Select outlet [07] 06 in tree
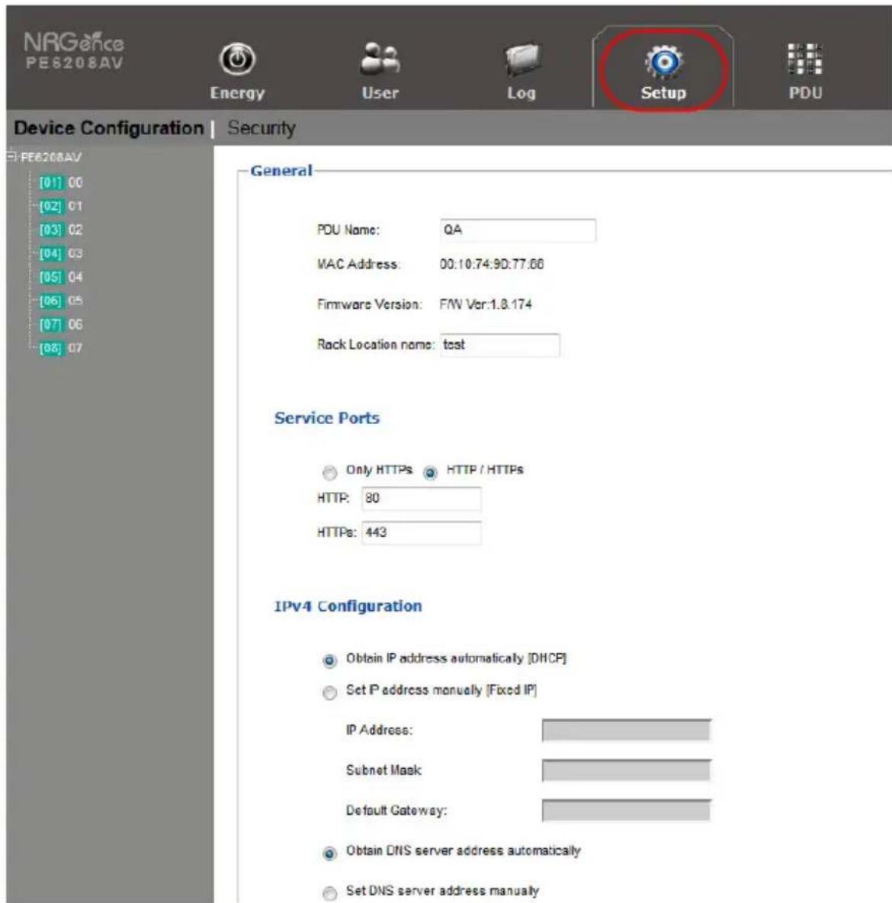This screenshot has width=892, height=903. [x=60, y=324]
